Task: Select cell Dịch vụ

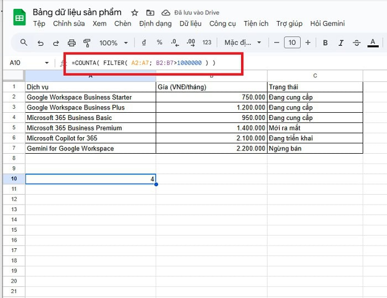Action: 91,87
